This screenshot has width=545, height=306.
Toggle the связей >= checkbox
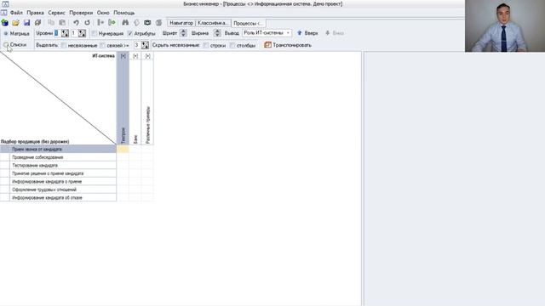tap(102, 45)
